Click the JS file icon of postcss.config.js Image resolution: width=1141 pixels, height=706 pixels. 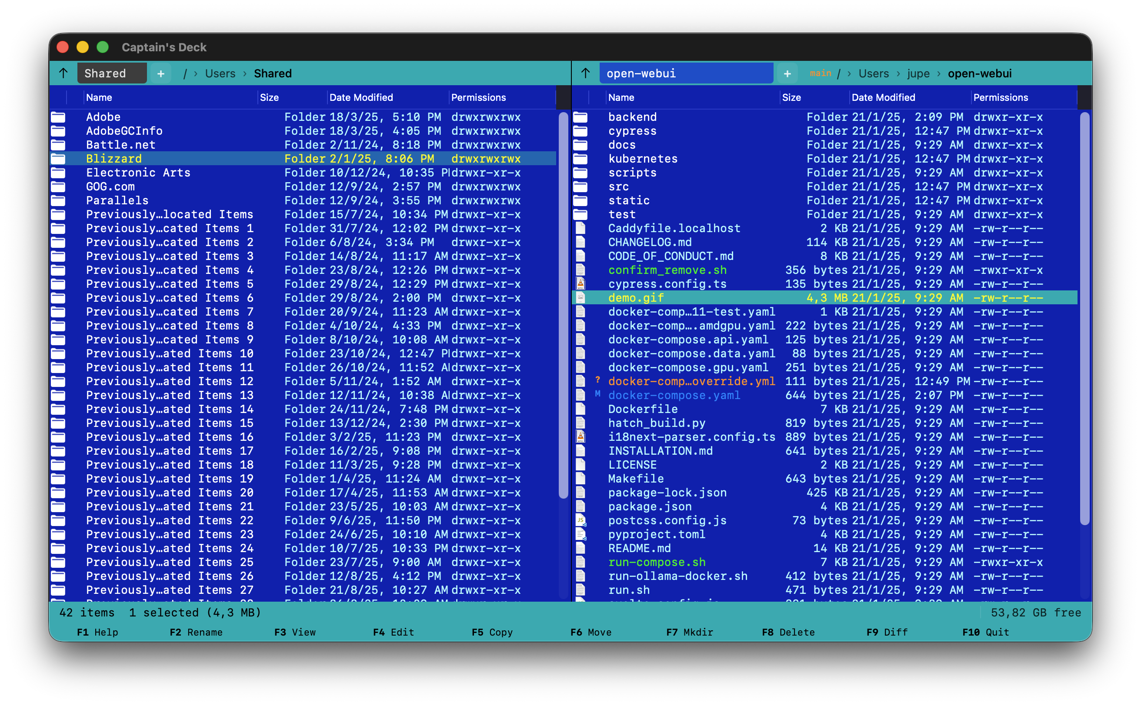[x=581, y=520]
